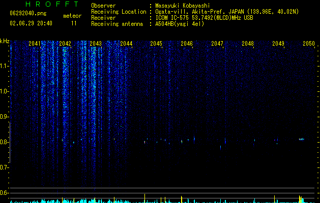The height and width of the screenshot is (203, 320).
Task: Select the filename 06292040.png
Action: click(x=28, y=13)
